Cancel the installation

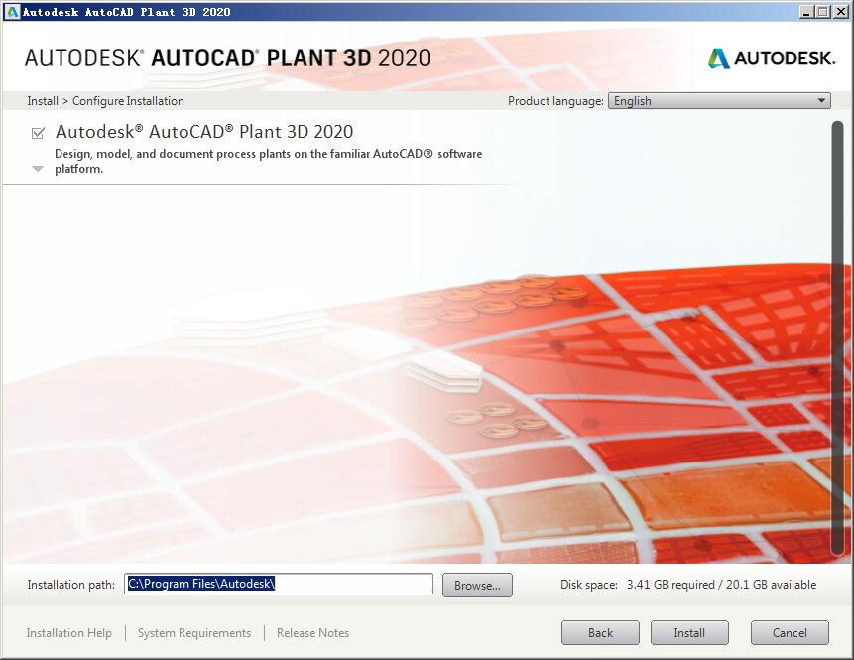tap(790, 633)
